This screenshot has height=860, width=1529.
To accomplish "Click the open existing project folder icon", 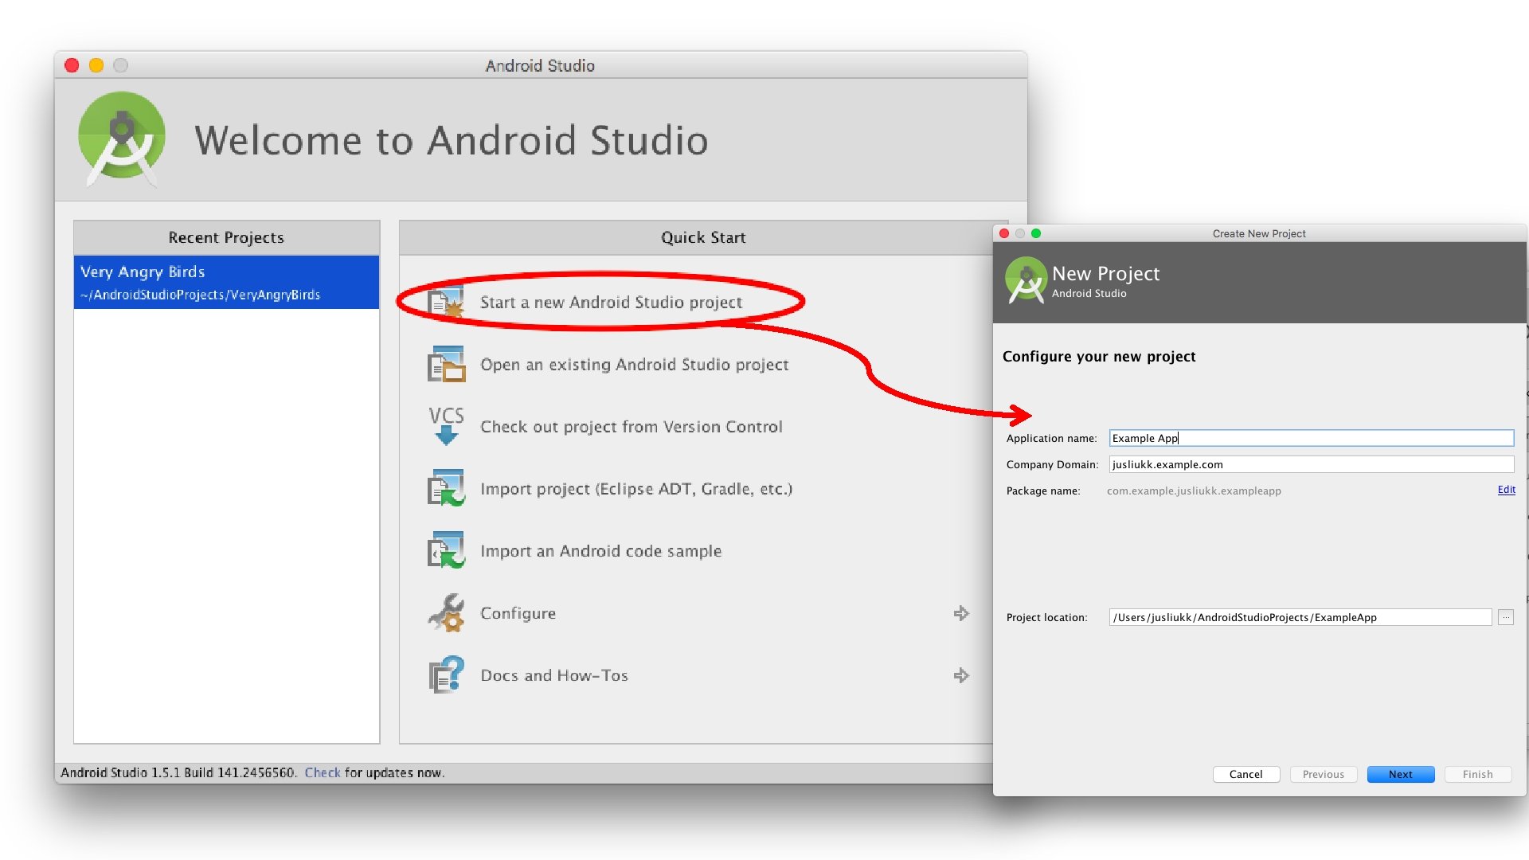I will coord(446,365).
